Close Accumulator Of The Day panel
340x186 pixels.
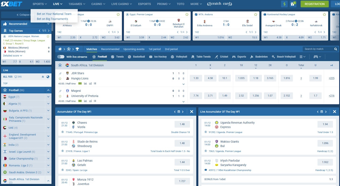click(x=191, y=112)
